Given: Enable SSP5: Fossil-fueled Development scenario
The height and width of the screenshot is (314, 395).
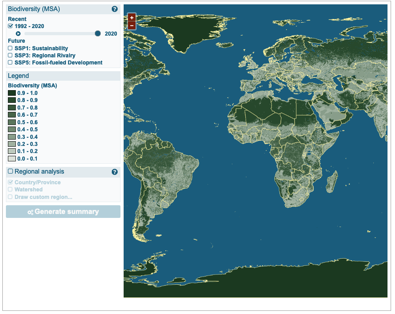Looking at the screenshot, I should pos(11,62).
